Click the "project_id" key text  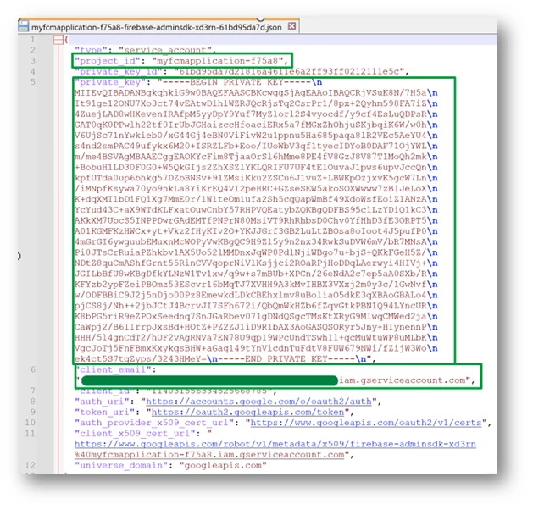108,61
